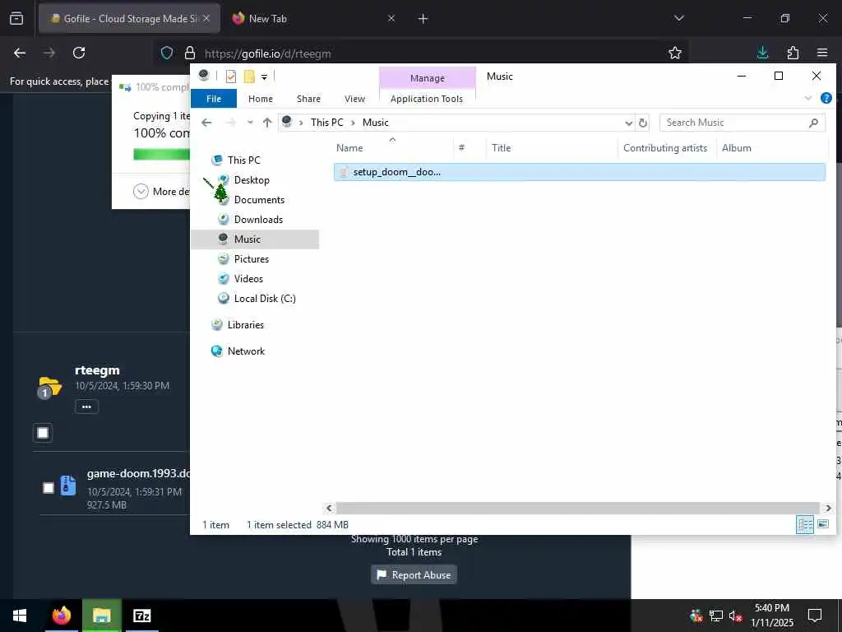The width and height of the screenshot is (842, 632).
Task: Open the rteegm folder options ellipsis menu
Action: click(86, 407)
